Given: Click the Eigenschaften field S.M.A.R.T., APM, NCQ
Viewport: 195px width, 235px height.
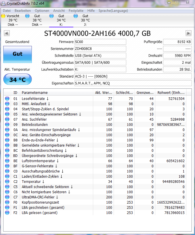Looking at the screenshot, I should tap(133, 83).
